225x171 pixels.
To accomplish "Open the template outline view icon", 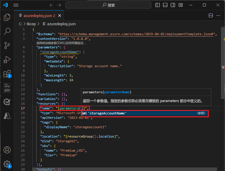I will pyautogui.click(x=7, y=88).
